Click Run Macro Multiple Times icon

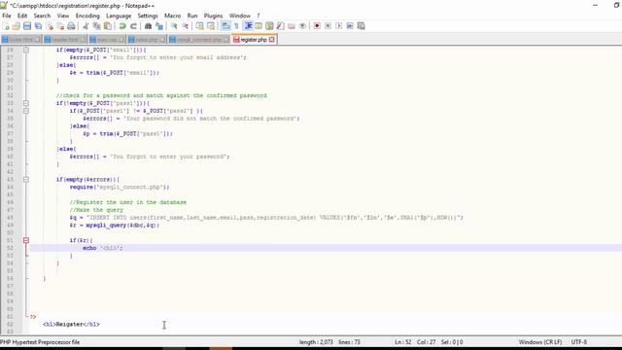click(350, 26)
